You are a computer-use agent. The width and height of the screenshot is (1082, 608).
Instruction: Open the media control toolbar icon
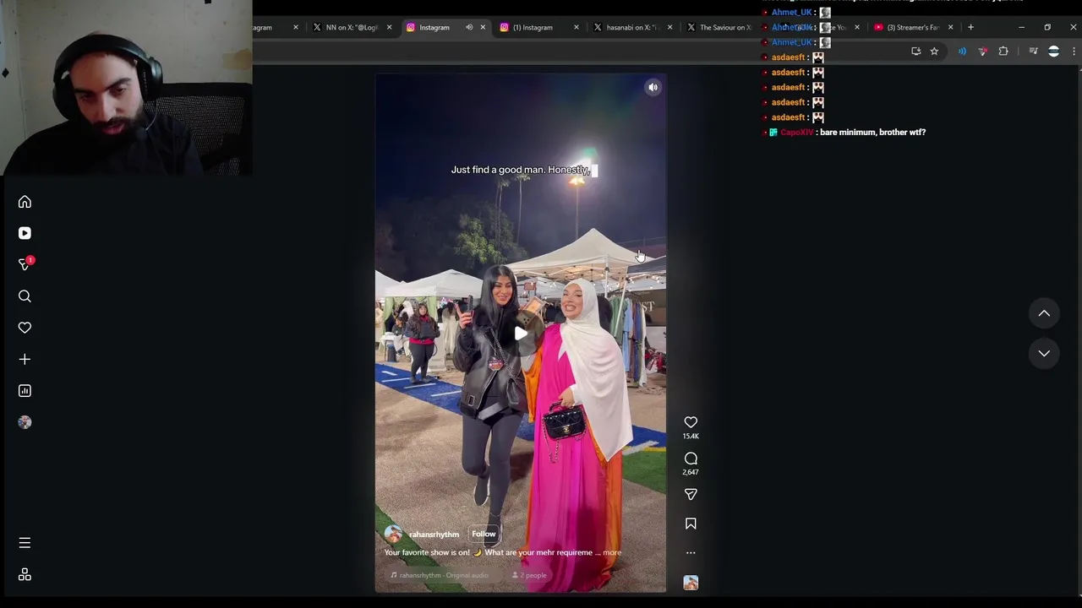pos(1033,52)
